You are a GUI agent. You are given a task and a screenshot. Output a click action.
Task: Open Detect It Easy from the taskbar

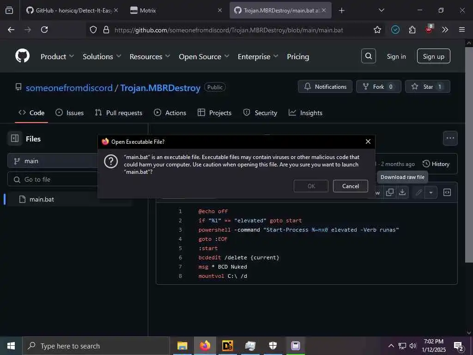tap(227, 346)
